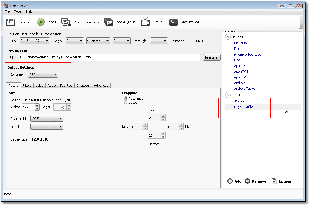Open the Modulus dropdown
This screenshot has height=206, width=310.
47,126
